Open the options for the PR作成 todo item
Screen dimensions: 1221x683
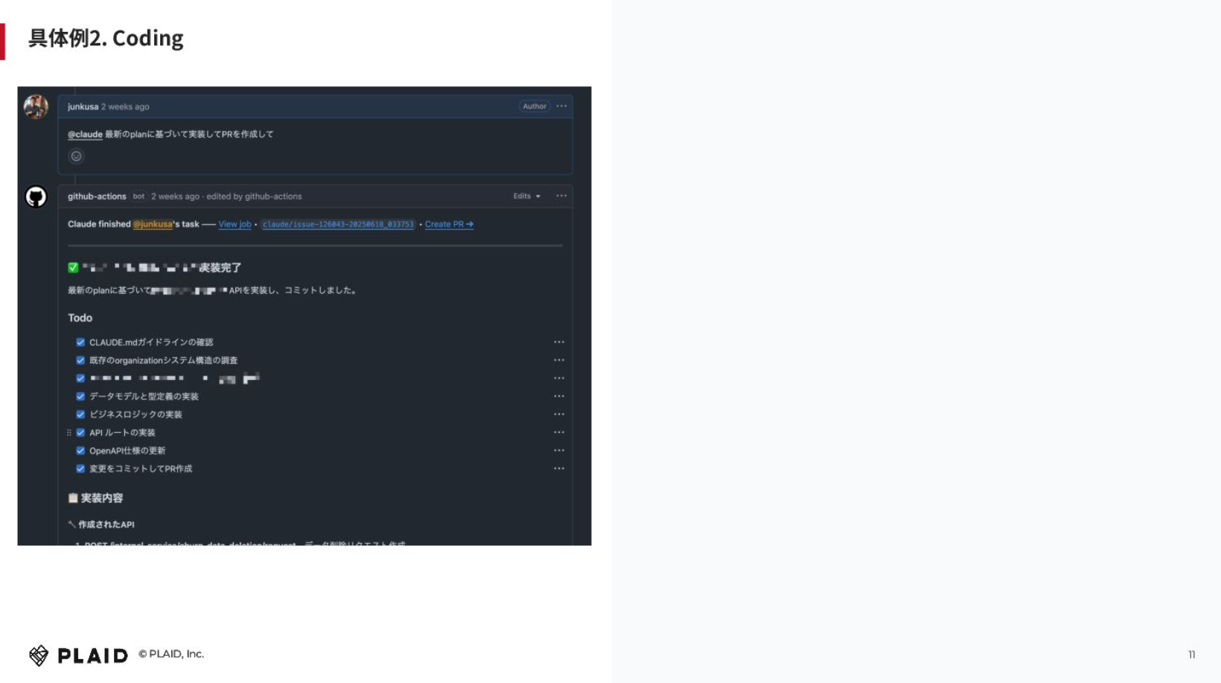559,469
